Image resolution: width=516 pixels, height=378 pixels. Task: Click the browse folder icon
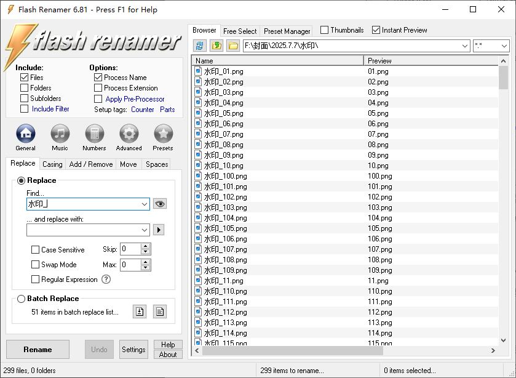tap(232, 46)
